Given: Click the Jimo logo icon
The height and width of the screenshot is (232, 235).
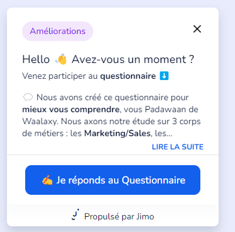Looking at the screenshot, I should [x=76, y=214].
